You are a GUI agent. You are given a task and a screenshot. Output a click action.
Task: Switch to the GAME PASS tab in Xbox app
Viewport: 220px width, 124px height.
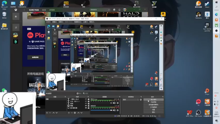(x=34, y=10)
